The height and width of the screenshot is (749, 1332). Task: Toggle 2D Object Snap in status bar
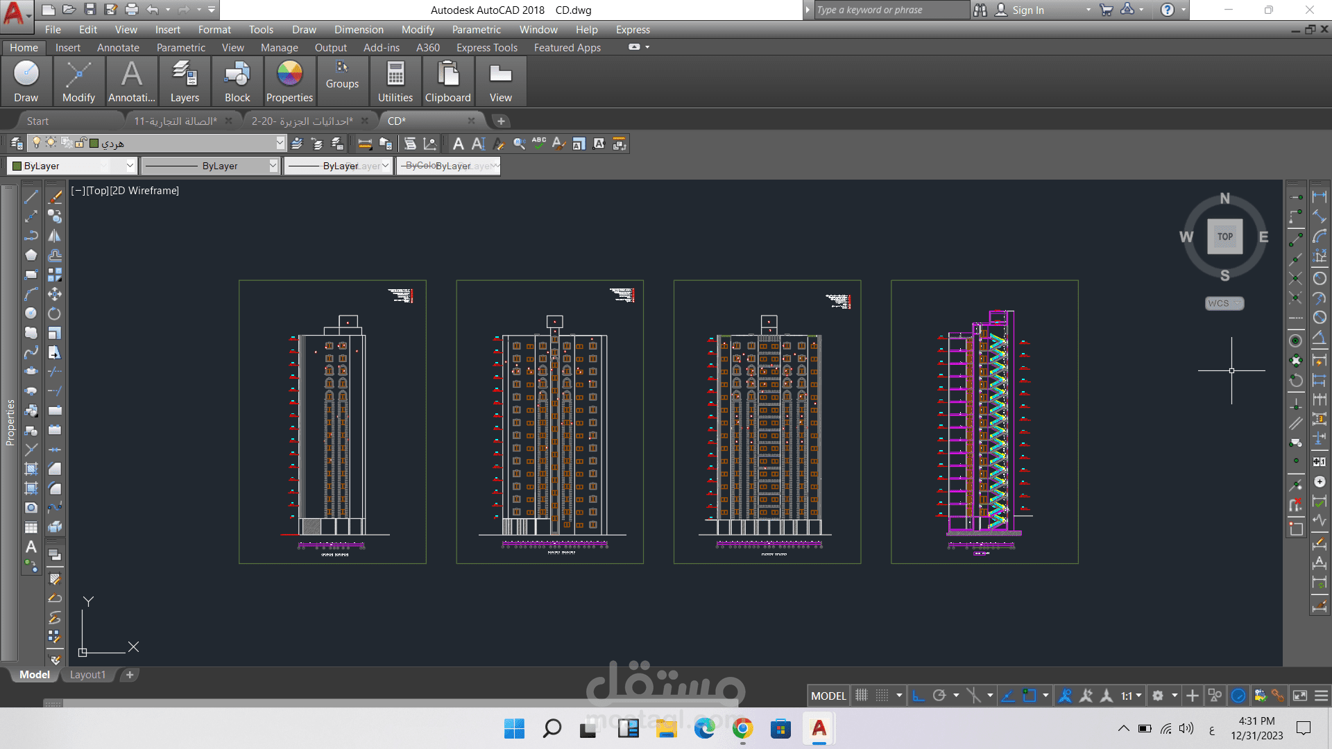[x=1030, y=696]
